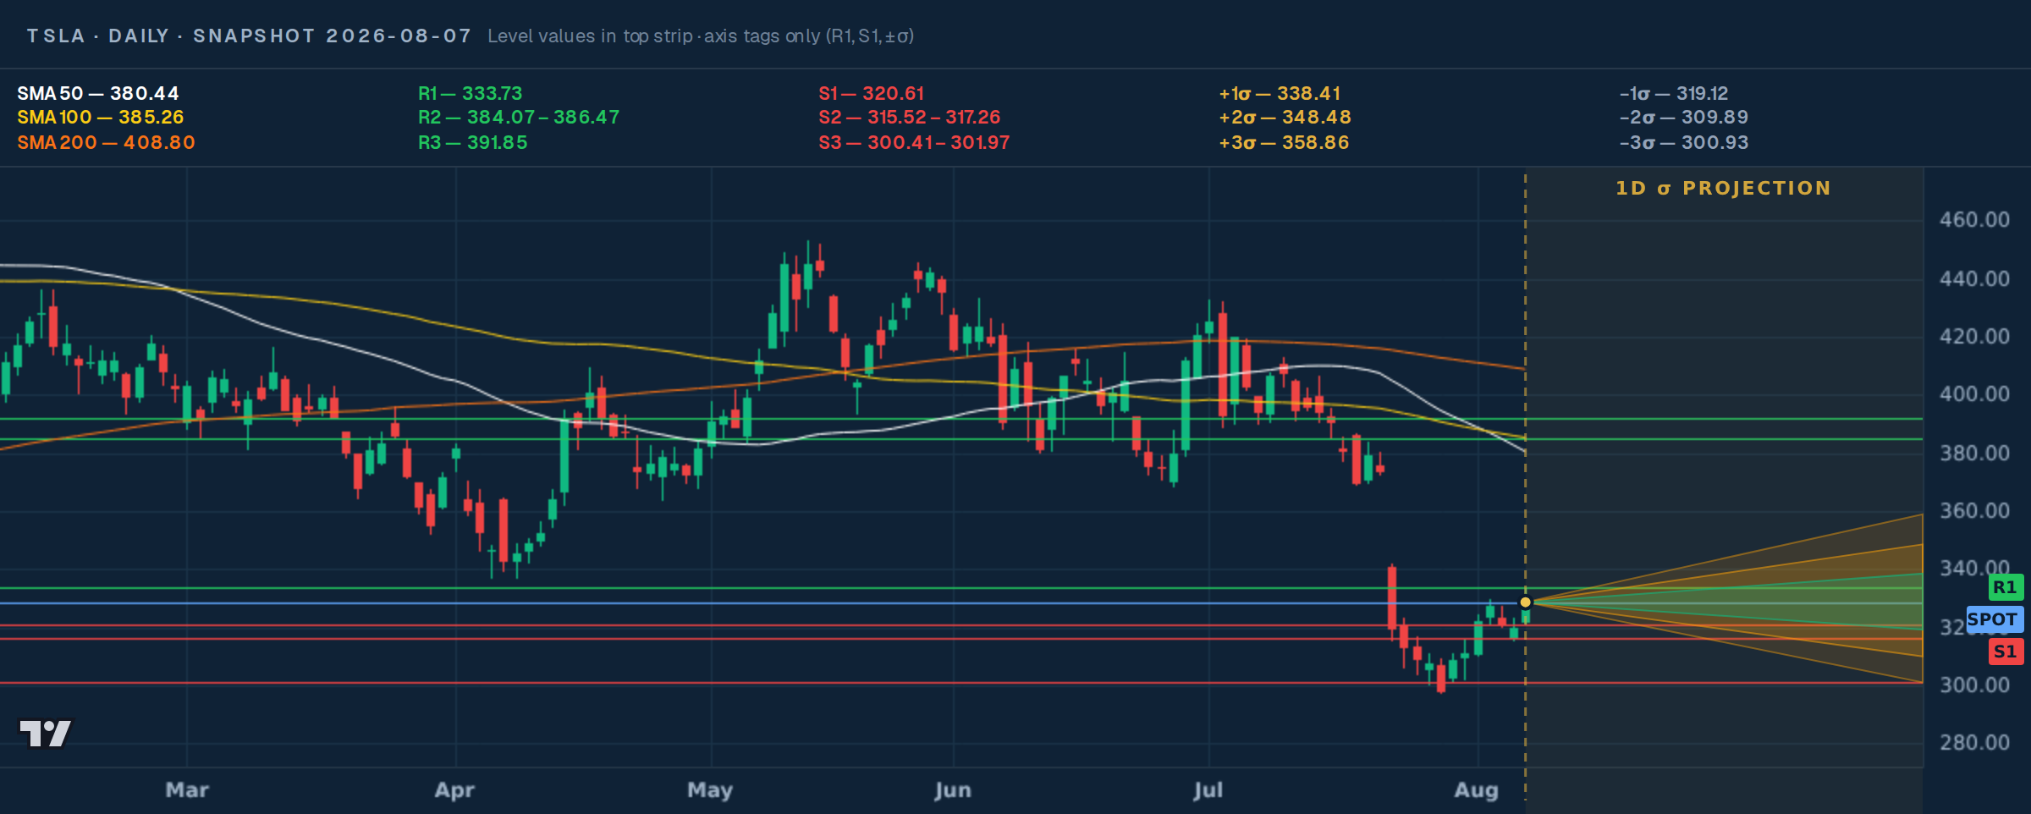This screenshot has width=2031, height=814.
Task: Click the +2σ — 348.48 value
Action: 1285,117
